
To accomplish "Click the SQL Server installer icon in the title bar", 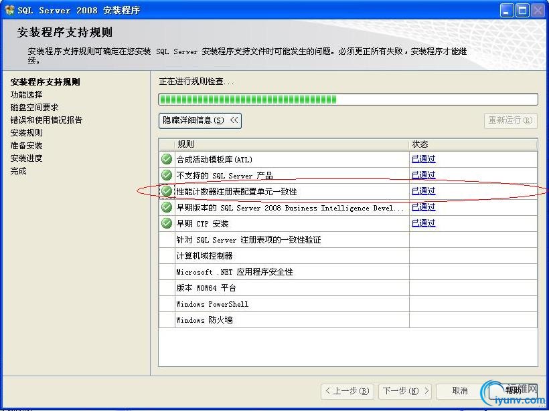I will coord(9,10).
